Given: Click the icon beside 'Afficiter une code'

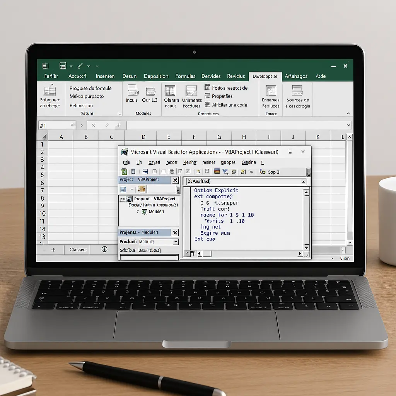Looking at the screenshot, I should [x=207, y=104].
